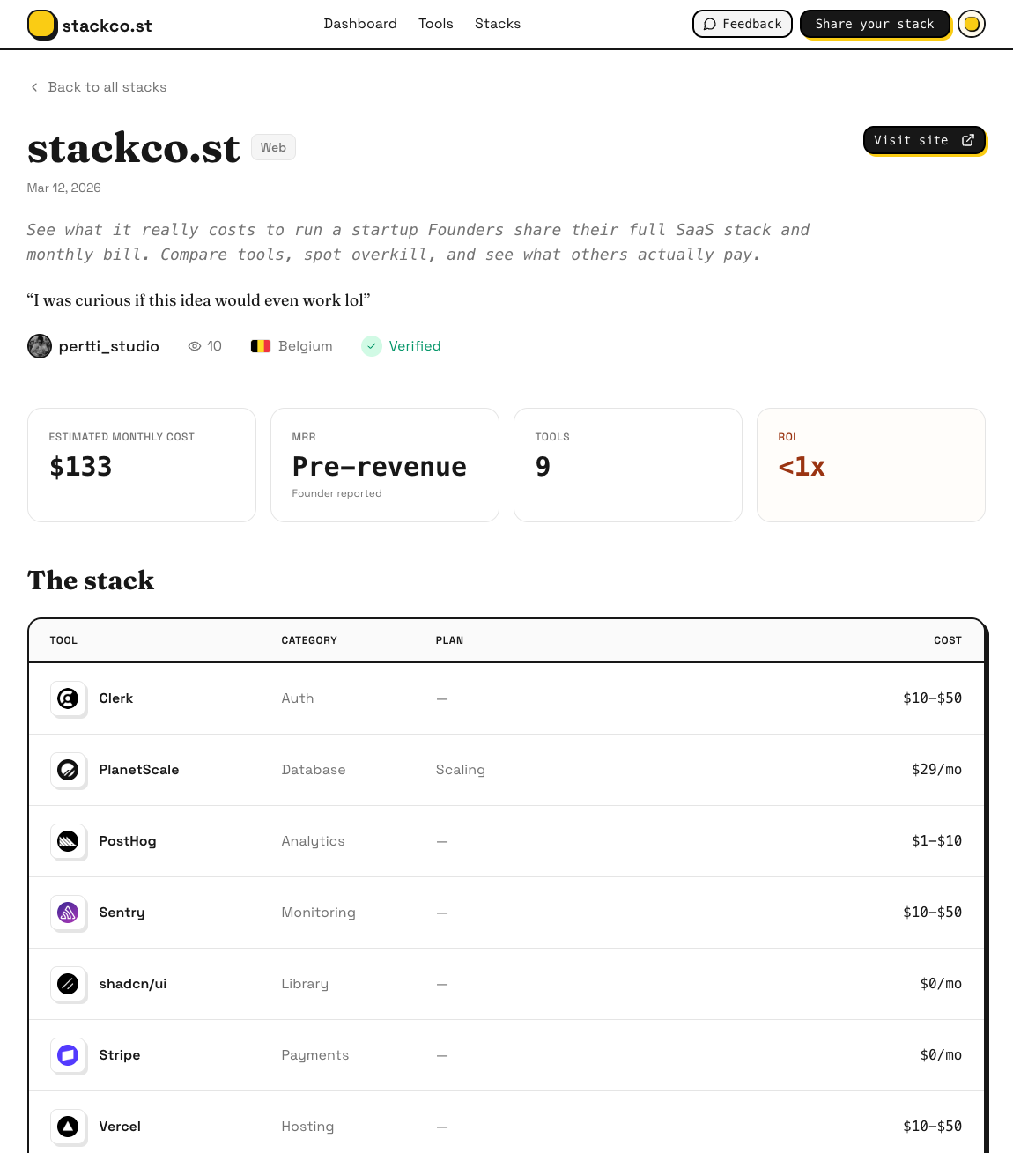Select the Sentry monitoring icon
The width and height of the screenshot is (1013, 1153).
pyautogui.click(x=68, y=913)
